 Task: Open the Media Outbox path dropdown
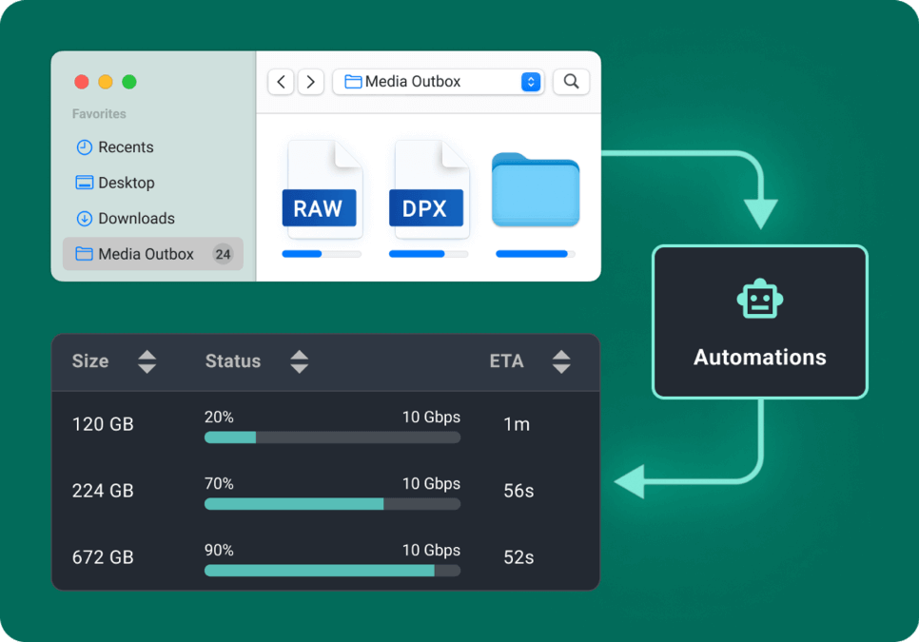pos(530,82)
